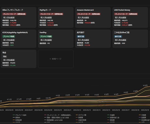The height and width of the screenshot is (124, 150).
Task: Click 現在債務 line on PayPayカード card
Action: point(49,25)
